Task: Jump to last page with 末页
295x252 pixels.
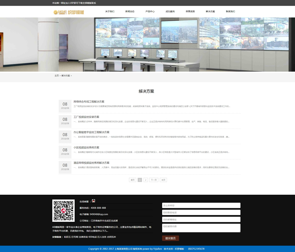Action: pyautogui.click(x=163, y=180)
